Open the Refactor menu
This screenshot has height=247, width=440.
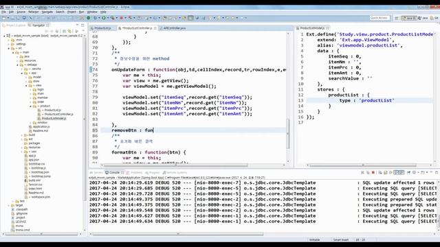pos(34,12)
